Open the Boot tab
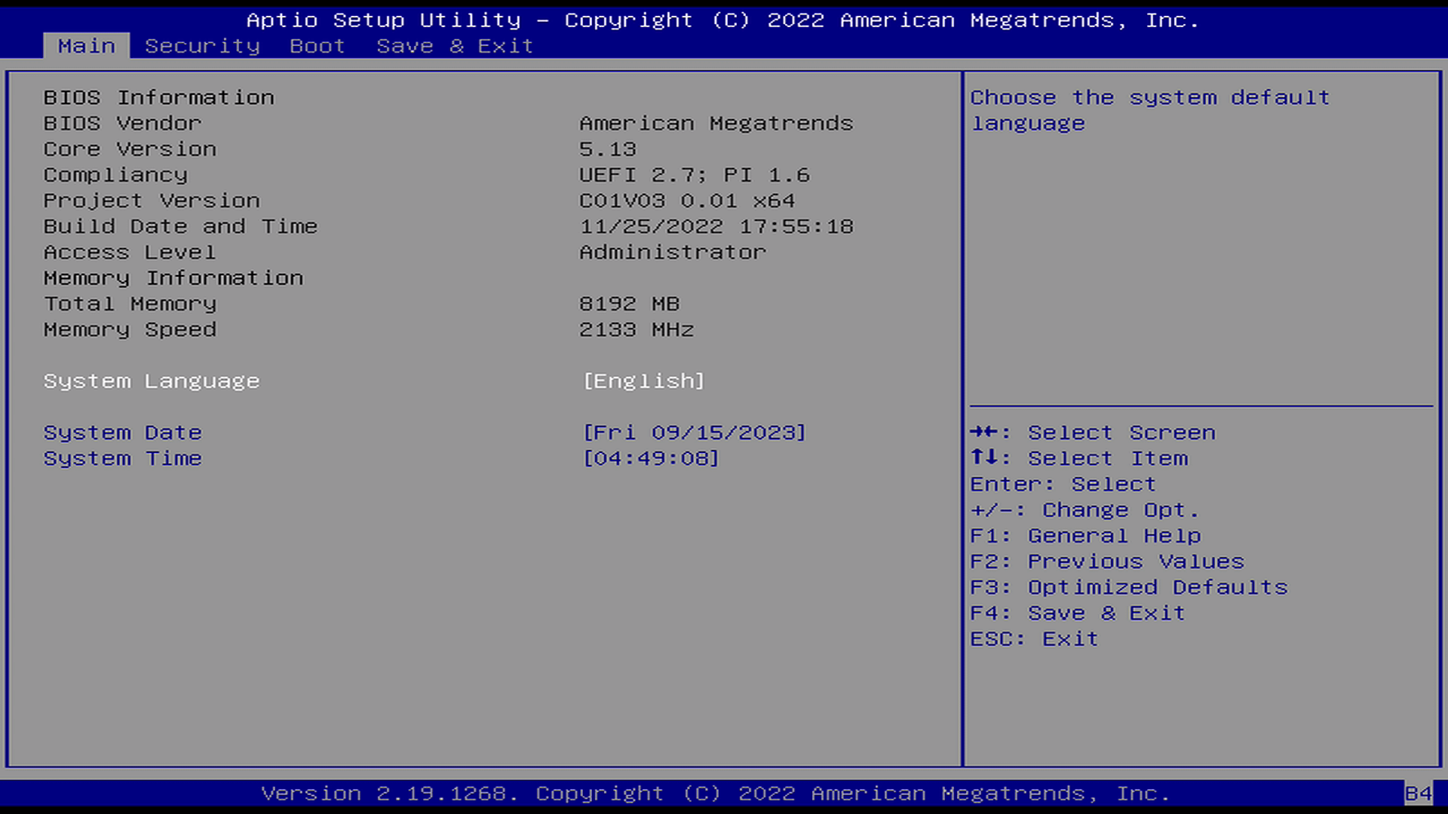Image resolution: width=1448 pixels, height=814 pixels. pos(318,46)
